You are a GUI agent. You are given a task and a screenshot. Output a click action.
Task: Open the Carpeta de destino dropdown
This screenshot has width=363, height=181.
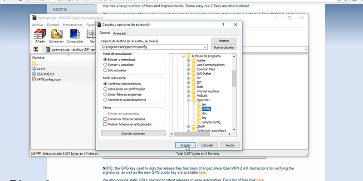click(x=205, y=47)
